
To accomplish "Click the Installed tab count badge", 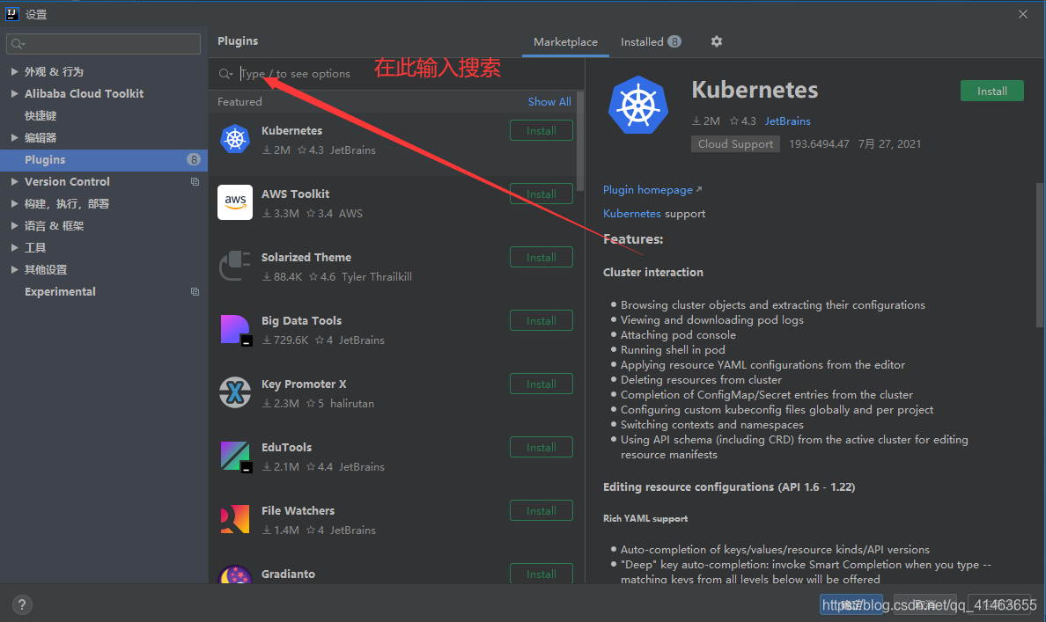I will pyautogui.click(x=674, y=41).
